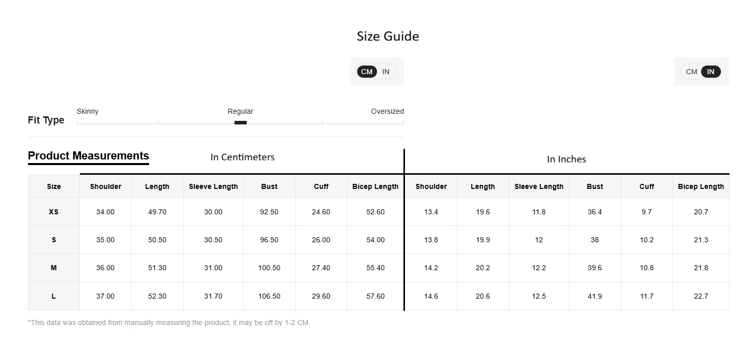
Task: Select CM in the right unit toggle
Action: coord(691,72)
